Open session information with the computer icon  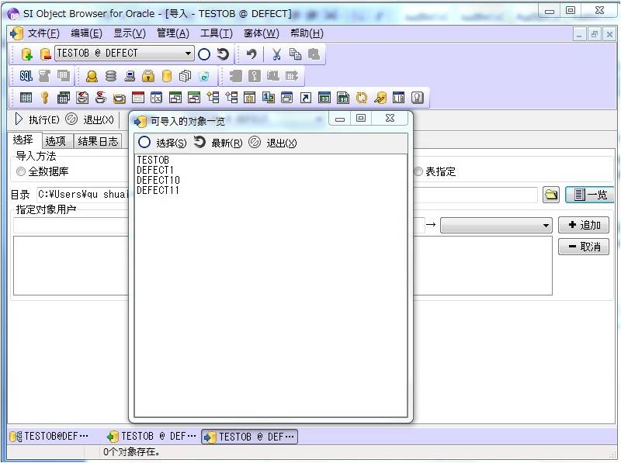(130, 75)
